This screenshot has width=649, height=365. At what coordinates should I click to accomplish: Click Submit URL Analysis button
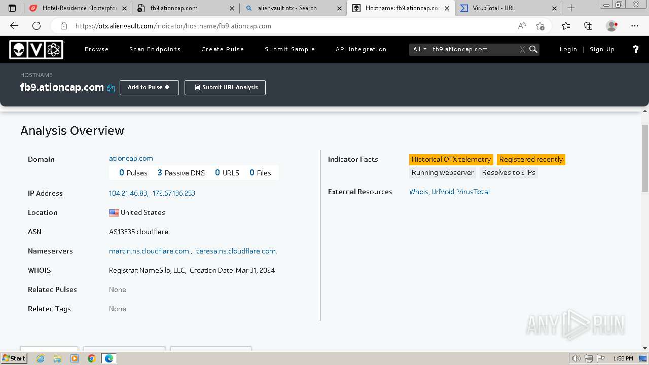pyautogui.click(x=225, y=87)
